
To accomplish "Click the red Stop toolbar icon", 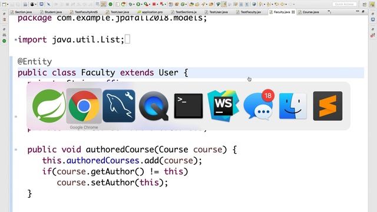I will coord(154,4).
